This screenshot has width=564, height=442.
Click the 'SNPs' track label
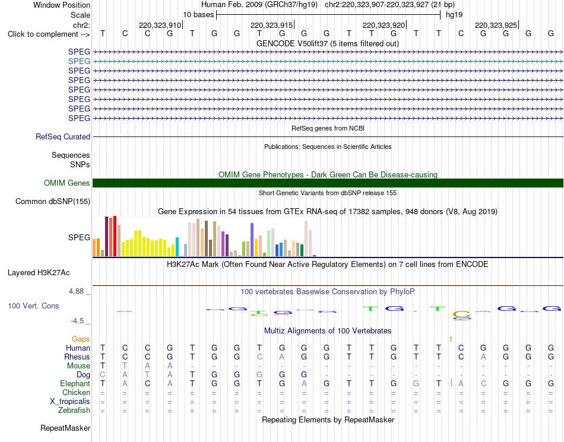80,164
